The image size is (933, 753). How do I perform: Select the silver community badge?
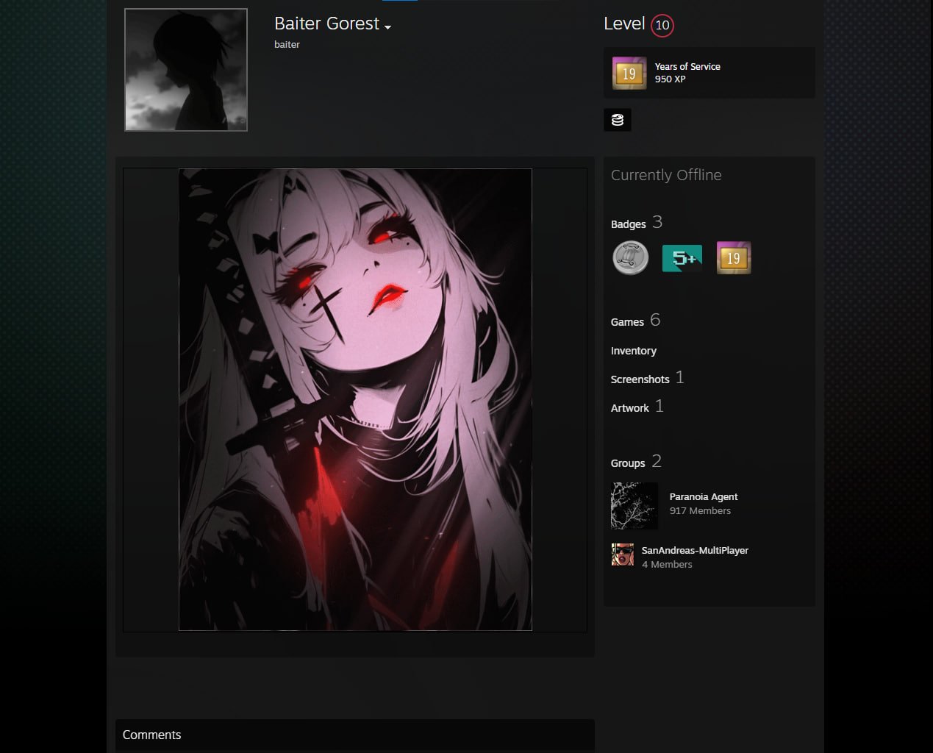631,258
